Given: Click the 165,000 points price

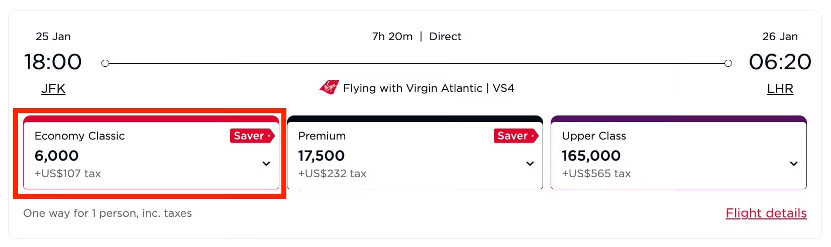Looking at the screenshot, I should [591, 156].
